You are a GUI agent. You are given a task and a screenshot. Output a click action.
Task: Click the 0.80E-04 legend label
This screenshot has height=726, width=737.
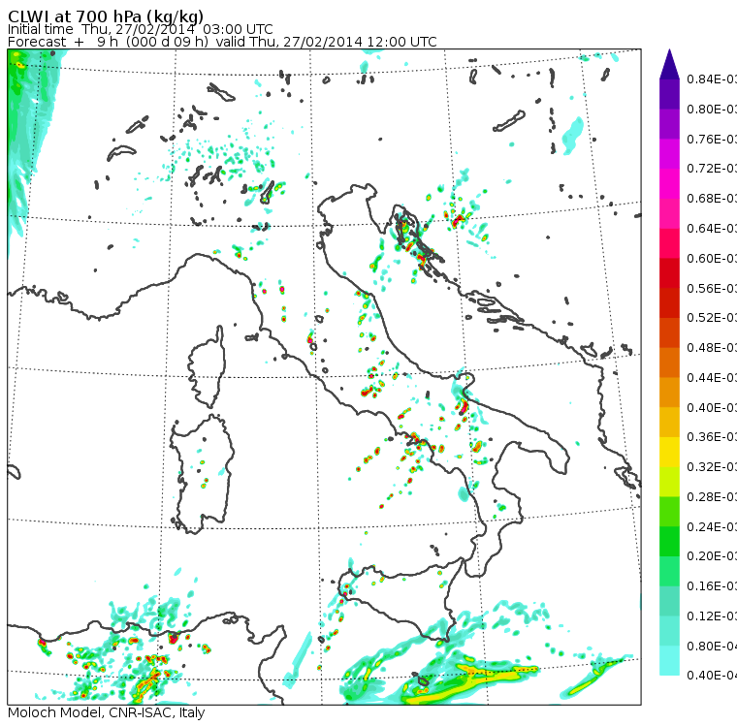[x=712, y=647]
